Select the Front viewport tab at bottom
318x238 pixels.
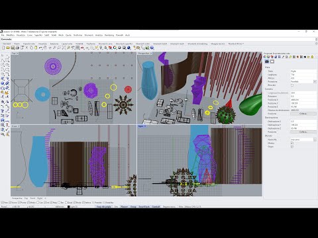[32, 198]
